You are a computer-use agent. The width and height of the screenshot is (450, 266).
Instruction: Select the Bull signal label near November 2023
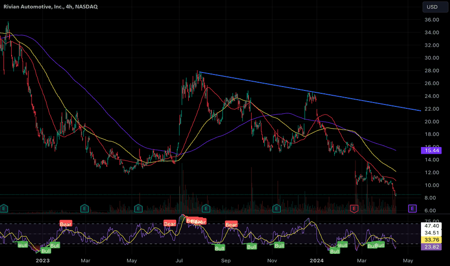279,245
